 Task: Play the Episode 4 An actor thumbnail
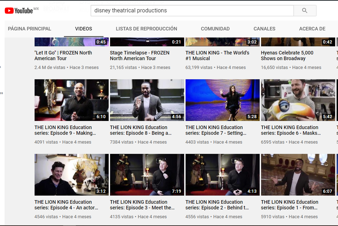[x=72, y=175]
